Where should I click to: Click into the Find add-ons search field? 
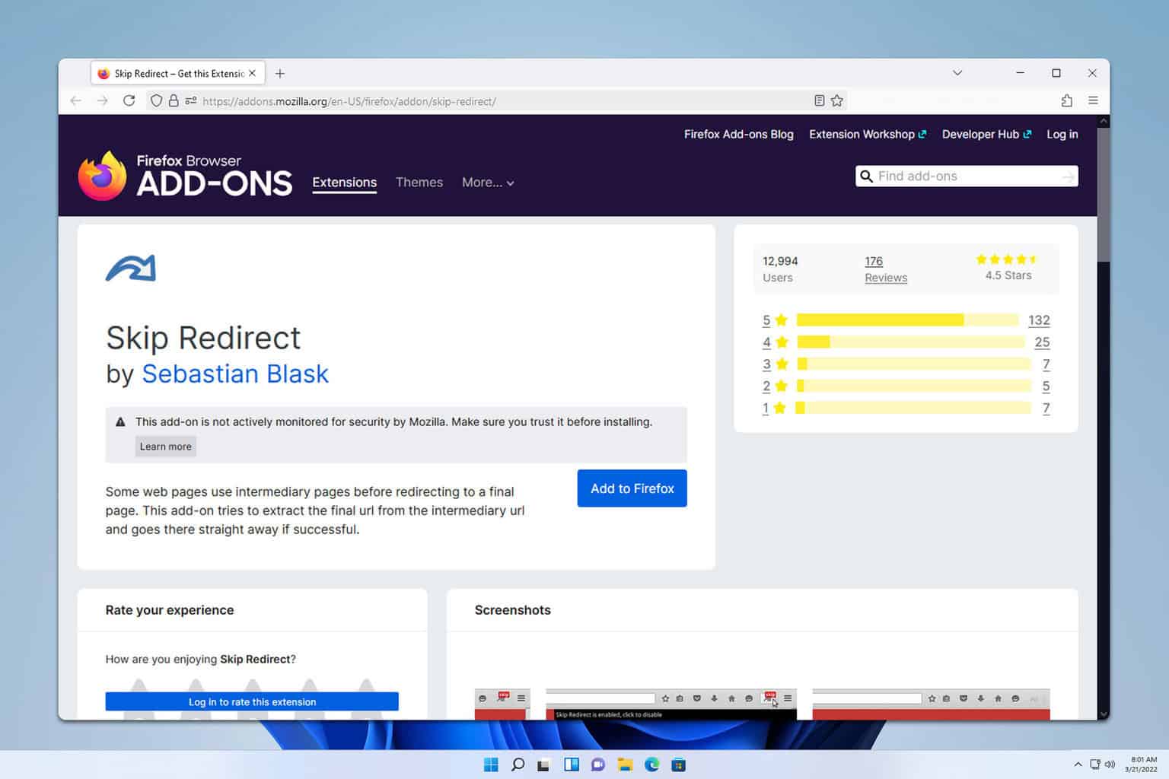(967, 176)
